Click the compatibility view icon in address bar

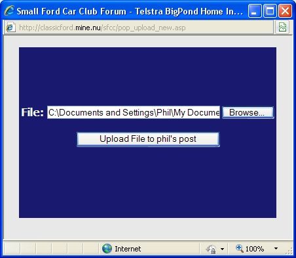click(282, 28)
